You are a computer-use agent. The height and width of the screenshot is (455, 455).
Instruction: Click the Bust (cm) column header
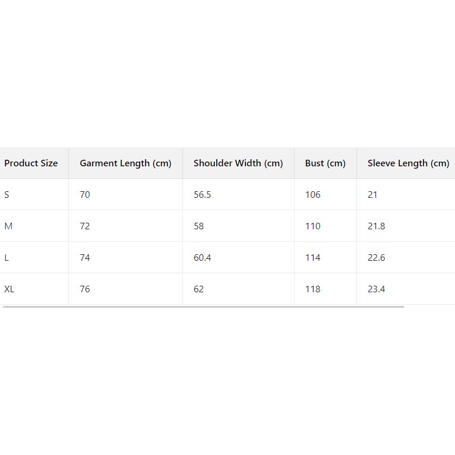pyautogui.click(x=325, y=163)
